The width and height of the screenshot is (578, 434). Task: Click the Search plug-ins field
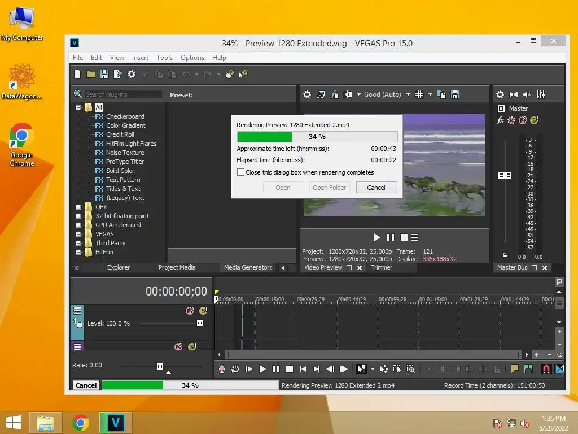pyautogui.click(x=123, y=94)
